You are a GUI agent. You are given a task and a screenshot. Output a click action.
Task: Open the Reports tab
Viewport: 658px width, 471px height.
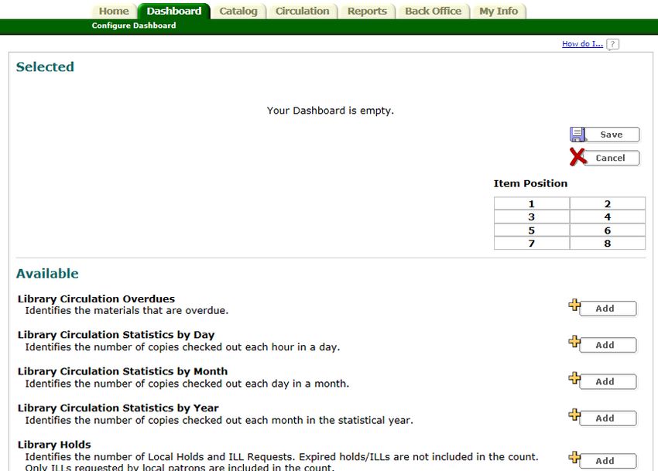(x=367, y=12)
